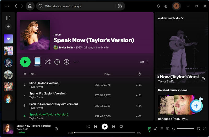Download the album
This screenshot has width=209, height=137.
pos(66,62)
